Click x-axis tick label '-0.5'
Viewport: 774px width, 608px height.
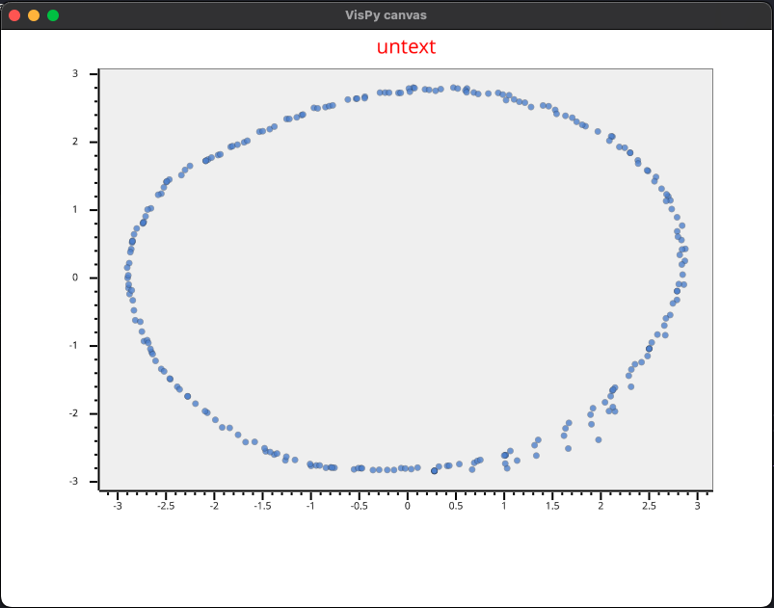pyautogui.click(x=359, y=506)
